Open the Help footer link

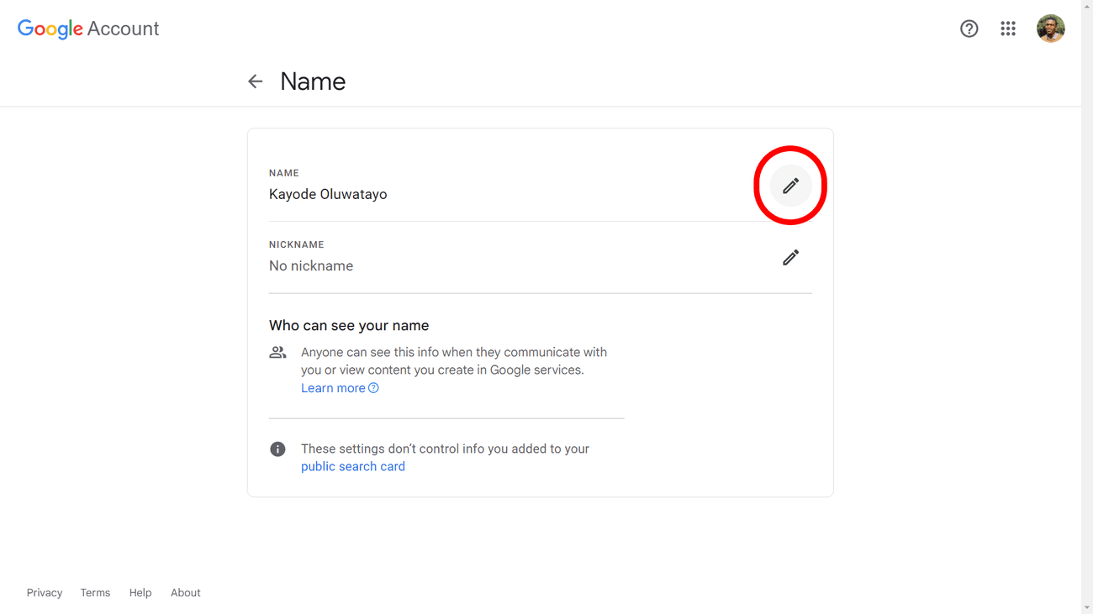pyautogui.click(x=140, y=592)
